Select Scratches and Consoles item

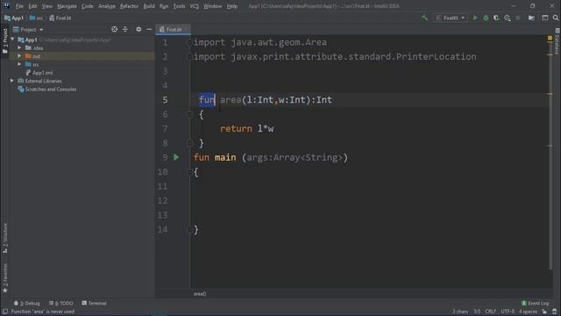(x=47, y=90)
